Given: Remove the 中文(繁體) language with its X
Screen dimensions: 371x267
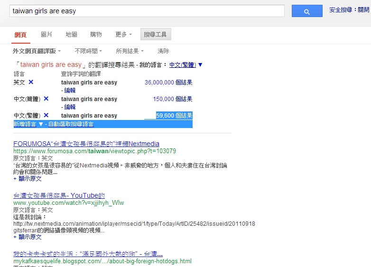Looking at the screenshot, I should 46,115.
